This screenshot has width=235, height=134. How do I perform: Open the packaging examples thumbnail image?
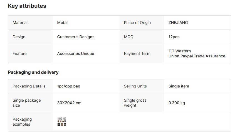(x=62, y=122)
